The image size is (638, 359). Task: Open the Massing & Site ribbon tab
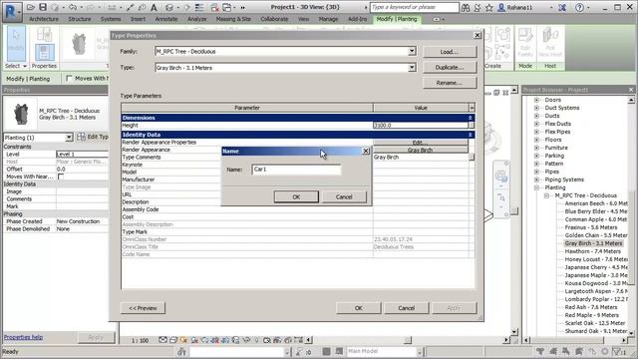click(233, 19)
